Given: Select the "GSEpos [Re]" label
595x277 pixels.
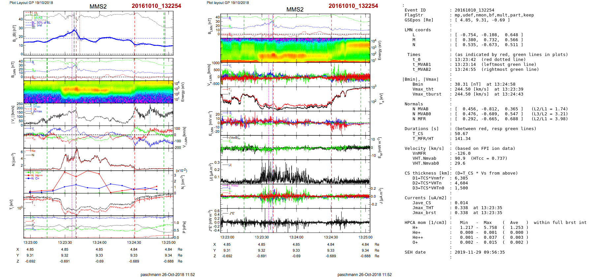Looking at the screenshot, I should [x=419, y=20].
